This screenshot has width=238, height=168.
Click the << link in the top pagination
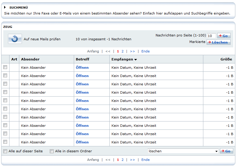click(108, 51)
